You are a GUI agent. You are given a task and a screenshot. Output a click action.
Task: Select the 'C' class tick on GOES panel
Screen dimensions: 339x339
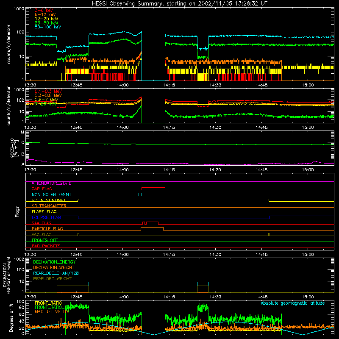click(23, 142)
